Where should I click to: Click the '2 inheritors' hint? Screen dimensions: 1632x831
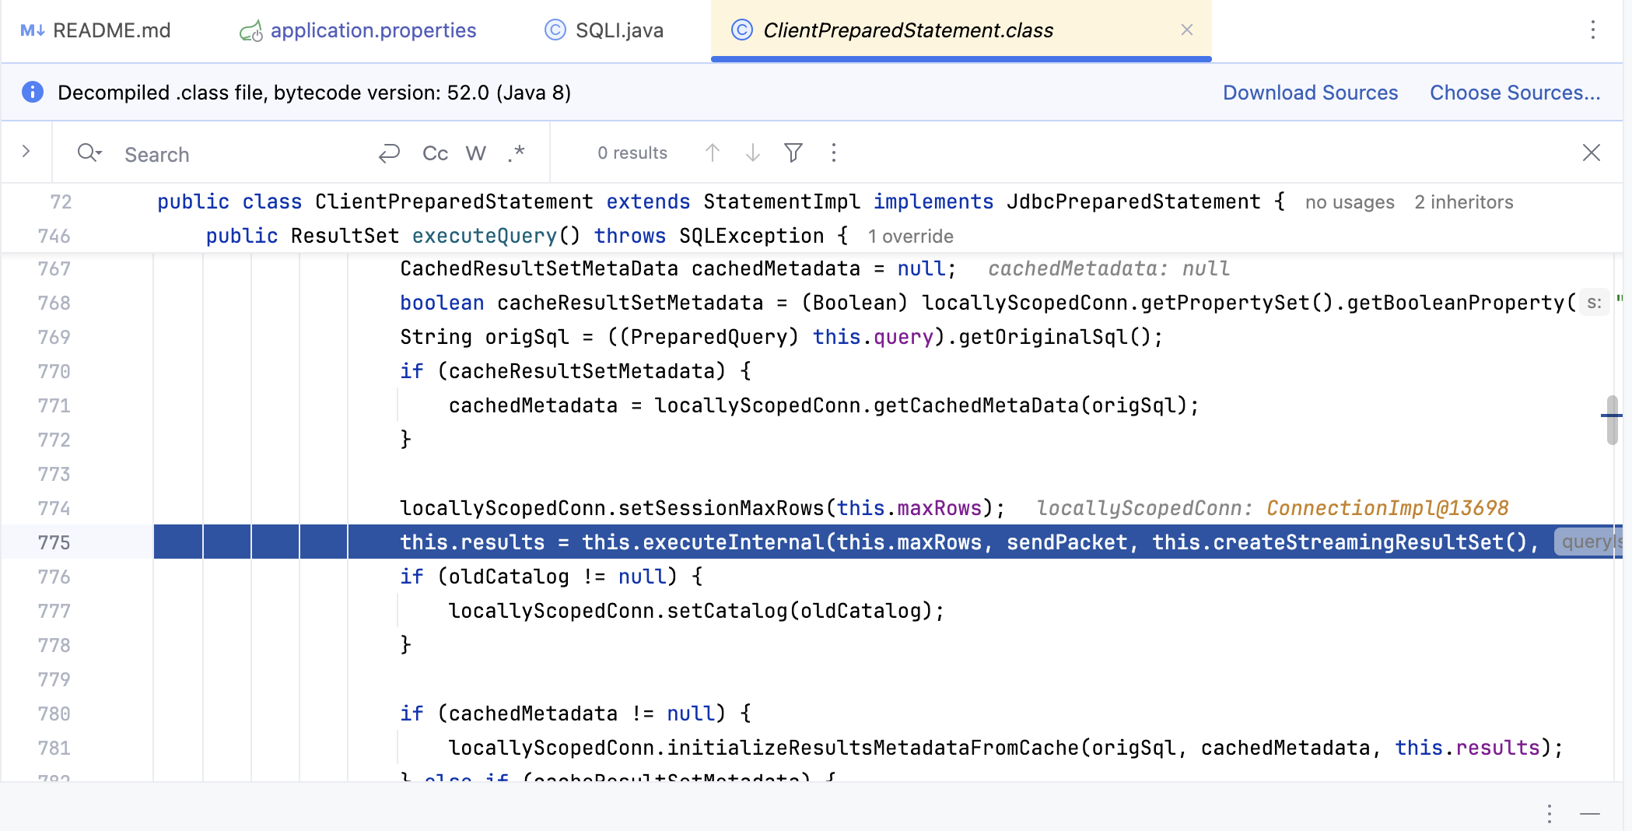(x=1464, y=202)
